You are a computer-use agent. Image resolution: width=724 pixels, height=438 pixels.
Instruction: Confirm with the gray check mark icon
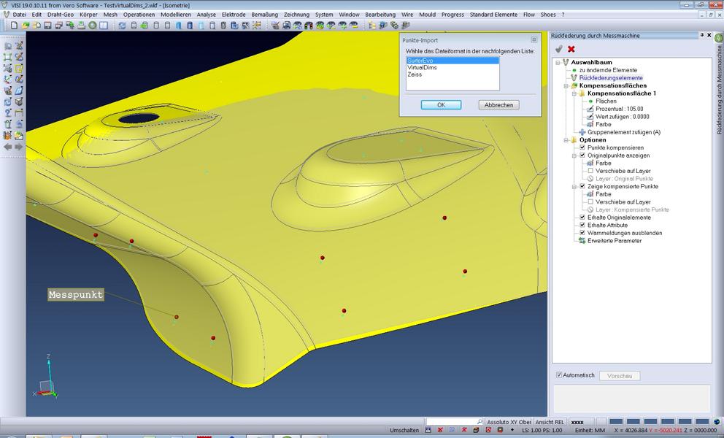[x=559, y=48]
